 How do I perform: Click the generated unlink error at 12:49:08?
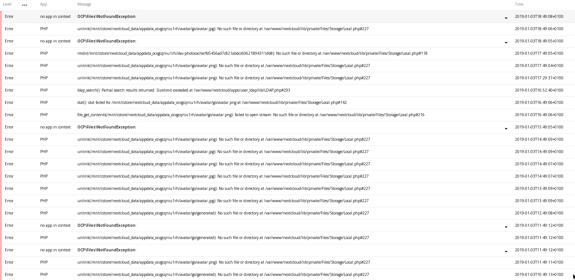[223, 213]
